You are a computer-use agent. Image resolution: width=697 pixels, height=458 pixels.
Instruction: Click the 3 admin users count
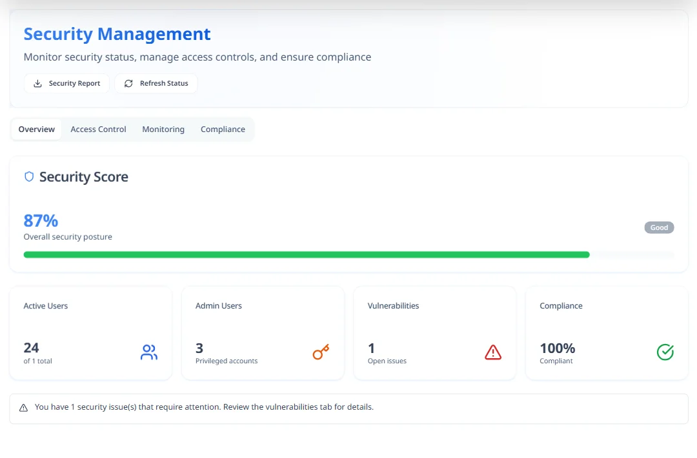tap(199, 348)
